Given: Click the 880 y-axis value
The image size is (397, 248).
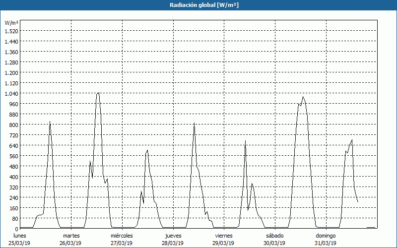Looking at the screenshot, I should 14,115.
